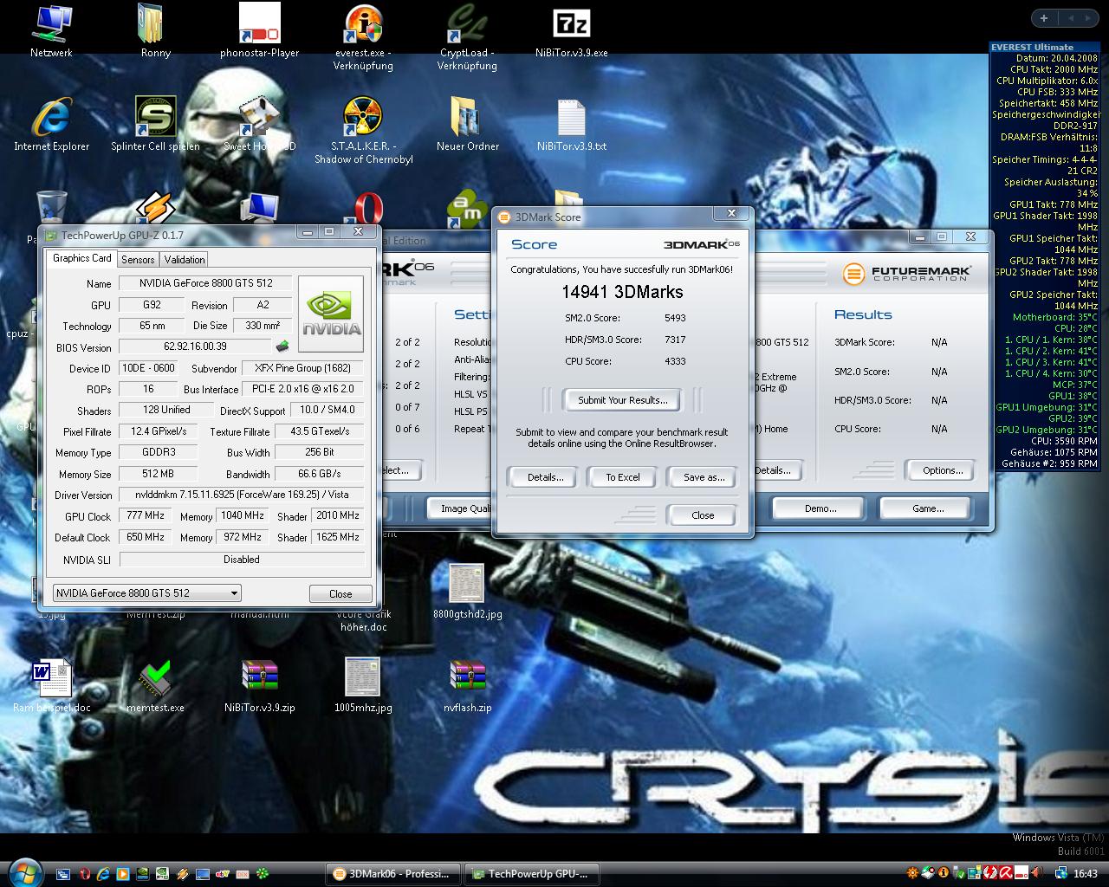The height and width of the screenshot is (887, 1109).
Task: Click Save as button
Action: coord(704,477)
